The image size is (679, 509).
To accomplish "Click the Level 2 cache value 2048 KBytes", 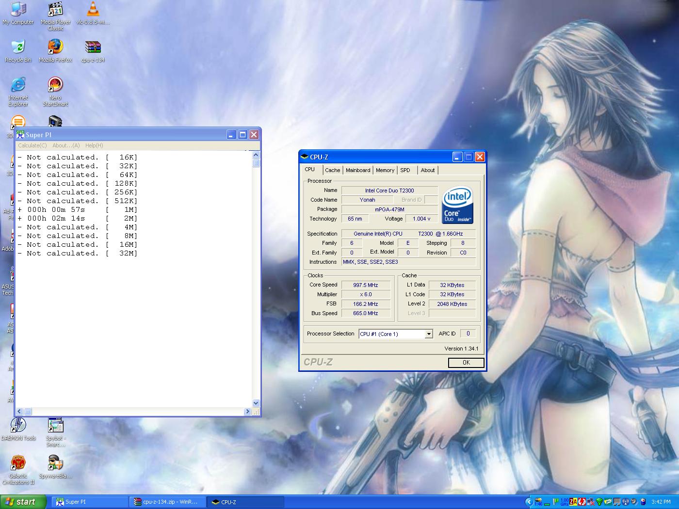I will pos(452,304).
